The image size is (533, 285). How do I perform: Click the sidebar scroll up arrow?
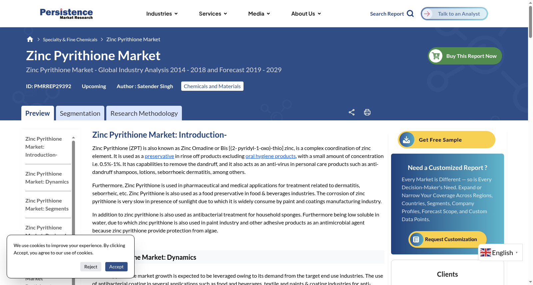(x=73, y=137)
